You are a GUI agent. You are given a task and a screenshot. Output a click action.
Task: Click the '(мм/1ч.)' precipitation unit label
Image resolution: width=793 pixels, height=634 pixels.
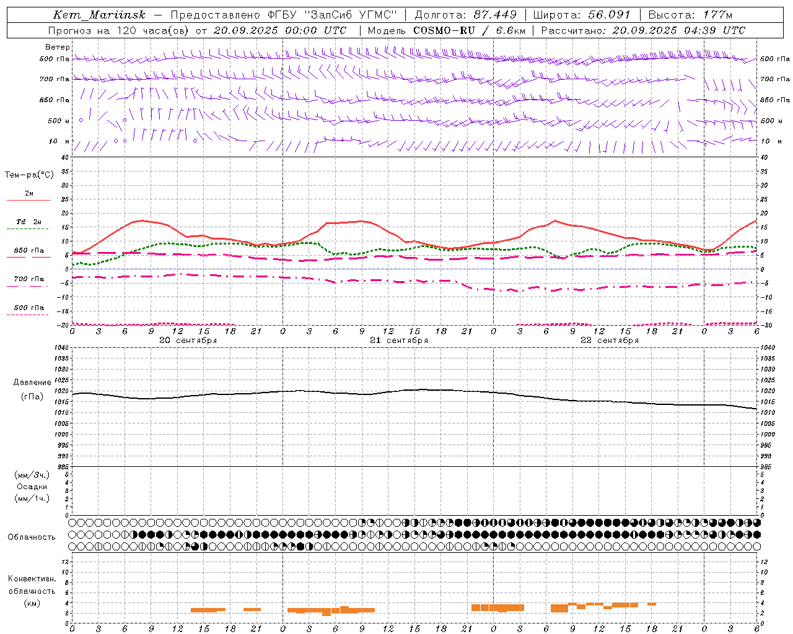(x=32, y=498)
